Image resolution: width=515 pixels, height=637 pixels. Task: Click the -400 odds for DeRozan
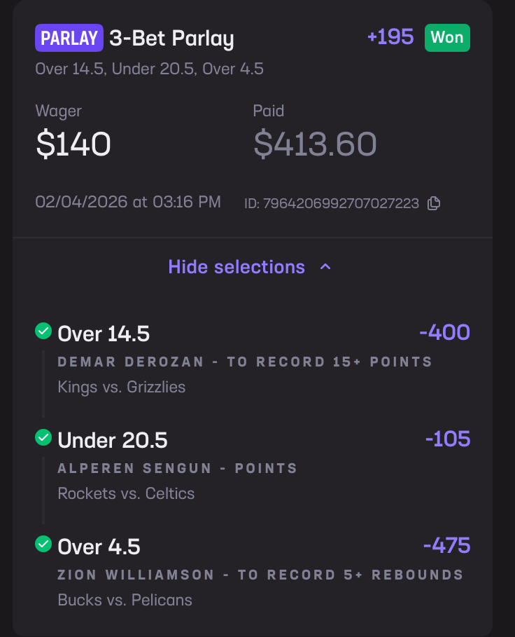point(444,332)
